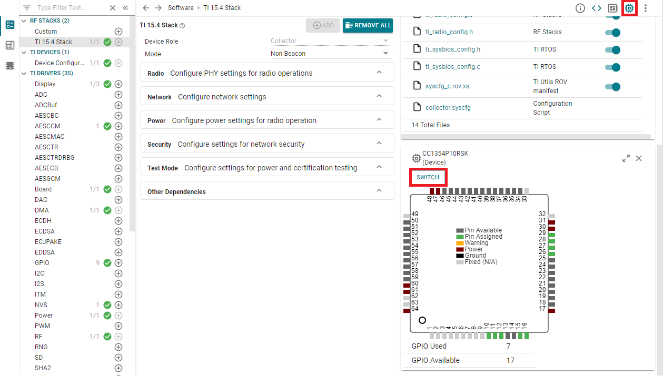Disable syscfg_c.rov.xs file toggle
663x376 pixels.
pyautogui.click(x=612, y=87)
